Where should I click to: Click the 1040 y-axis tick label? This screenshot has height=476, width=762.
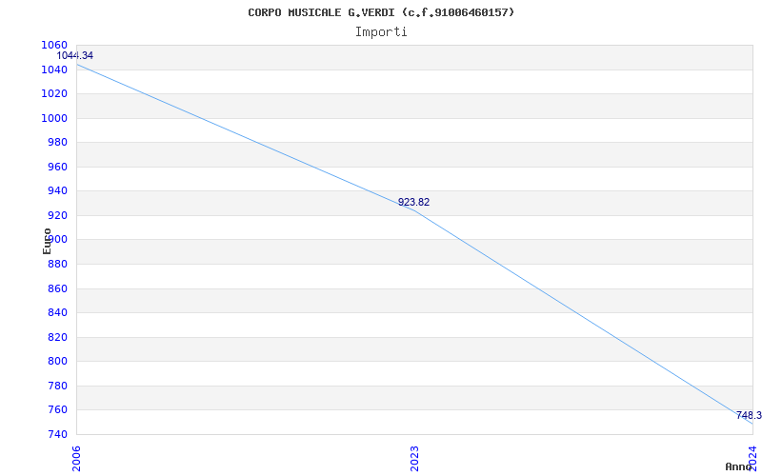tap(54, 69)
